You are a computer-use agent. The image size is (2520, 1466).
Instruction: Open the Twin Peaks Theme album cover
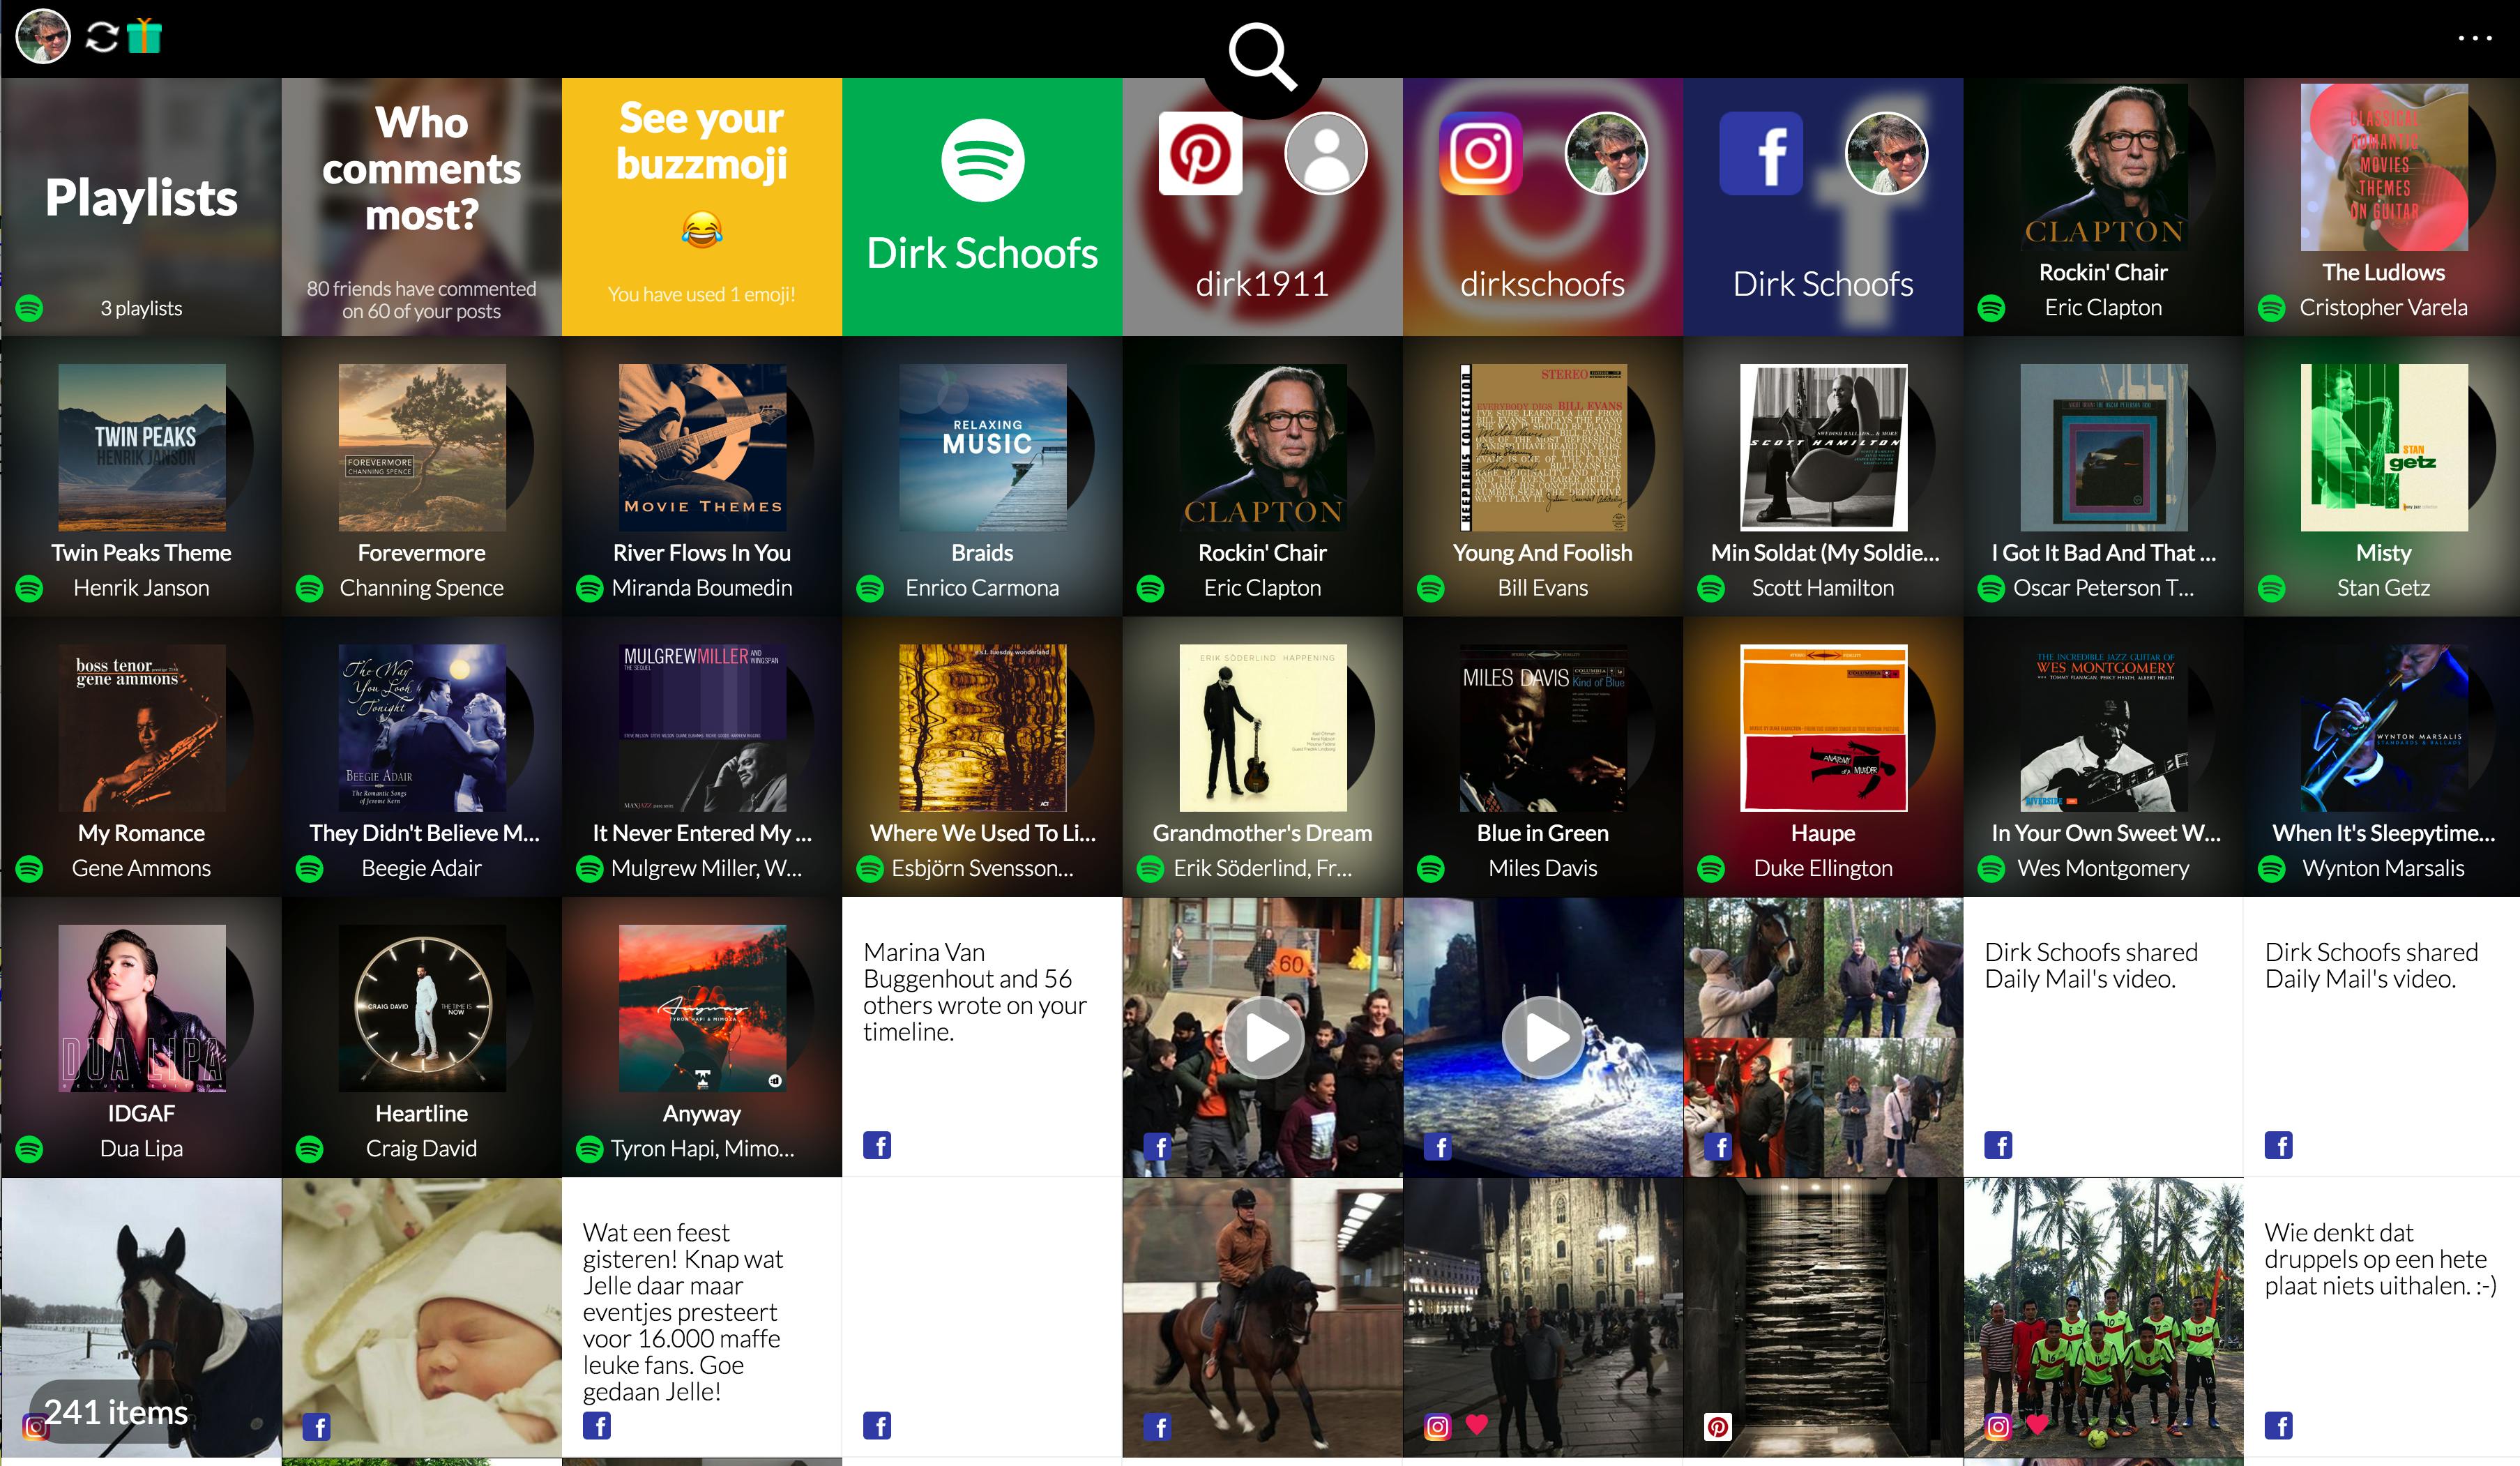click(141, 447)
